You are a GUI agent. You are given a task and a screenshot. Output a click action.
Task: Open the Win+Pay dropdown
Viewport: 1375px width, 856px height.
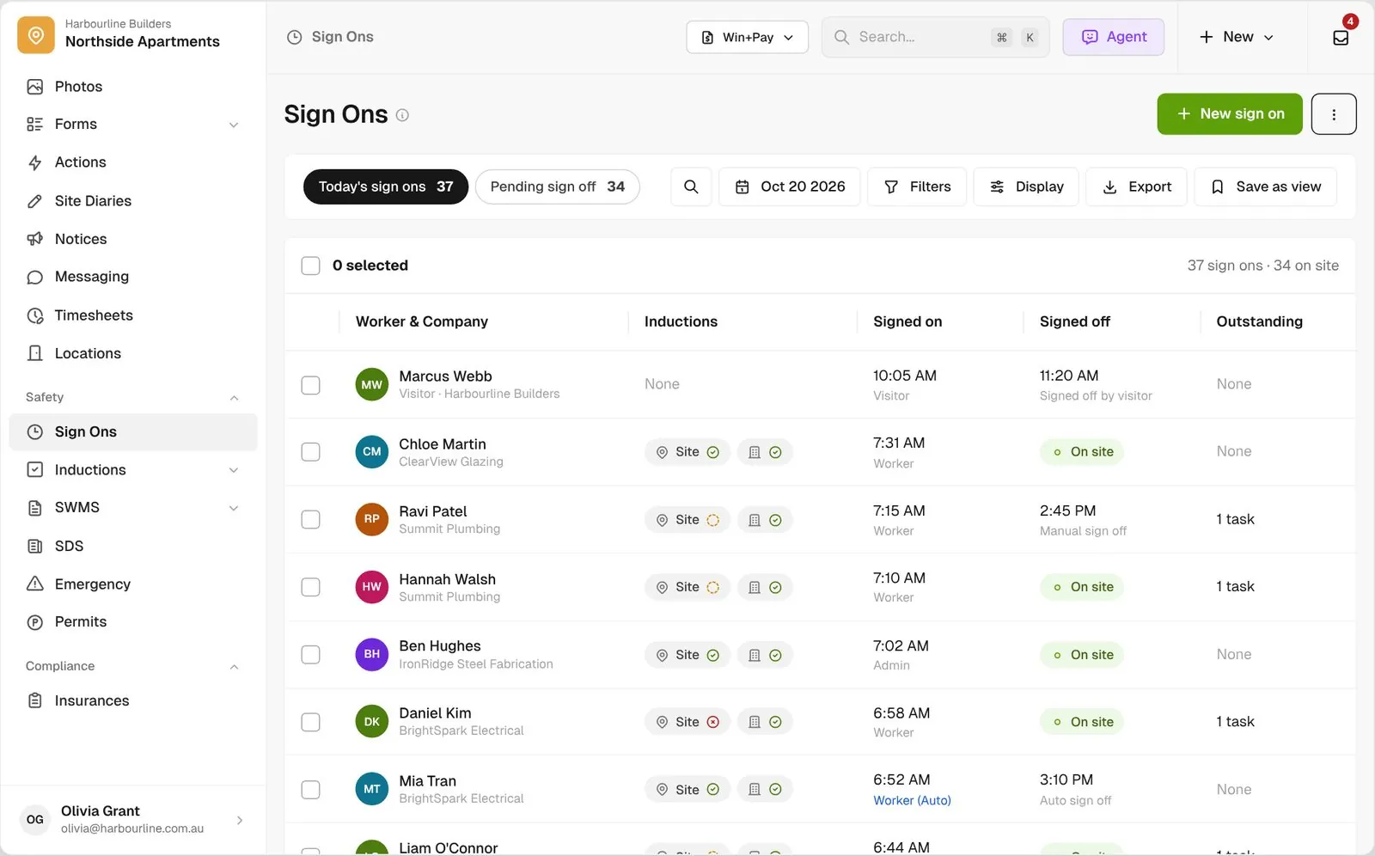point(747,37)
